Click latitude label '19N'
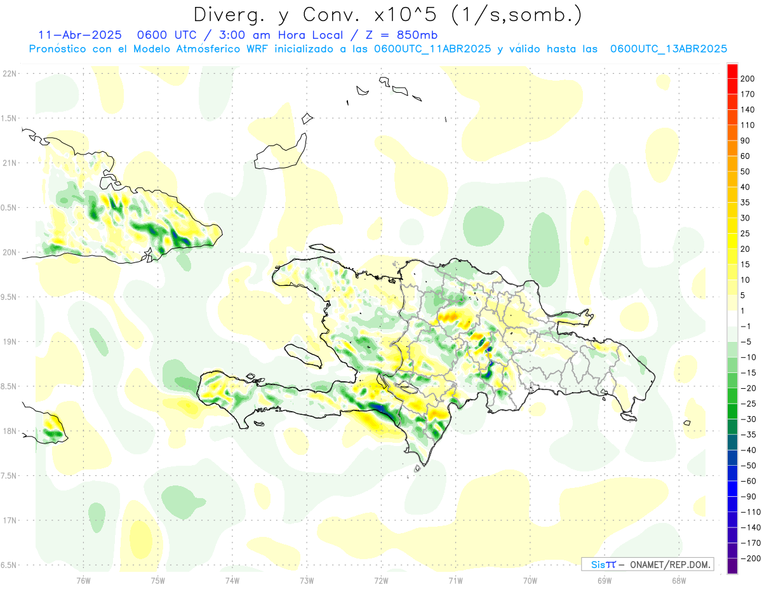 [x=10, y=342]
